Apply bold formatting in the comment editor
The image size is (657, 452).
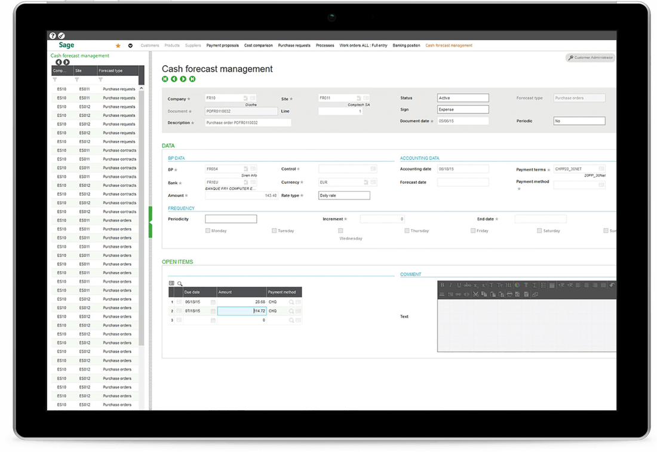pyautogui.click(x=442, y=285)
